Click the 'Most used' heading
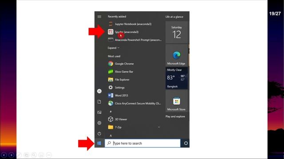 pyautogui.click(x=114, y=56)
